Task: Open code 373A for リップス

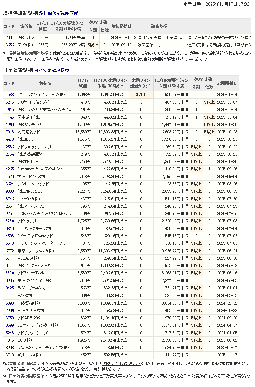Action: pyautogui.click(x=10, y=221)
